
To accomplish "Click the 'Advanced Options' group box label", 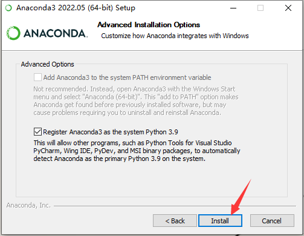I will [x=48, y=64].
